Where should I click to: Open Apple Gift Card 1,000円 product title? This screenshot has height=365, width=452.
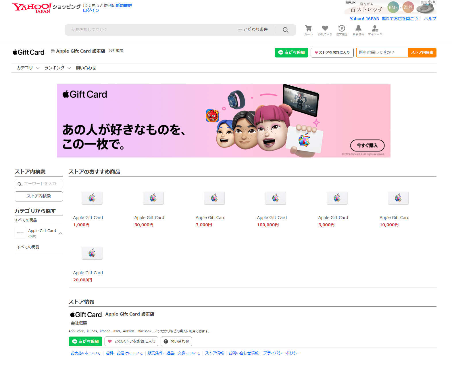tap(88, 218)
